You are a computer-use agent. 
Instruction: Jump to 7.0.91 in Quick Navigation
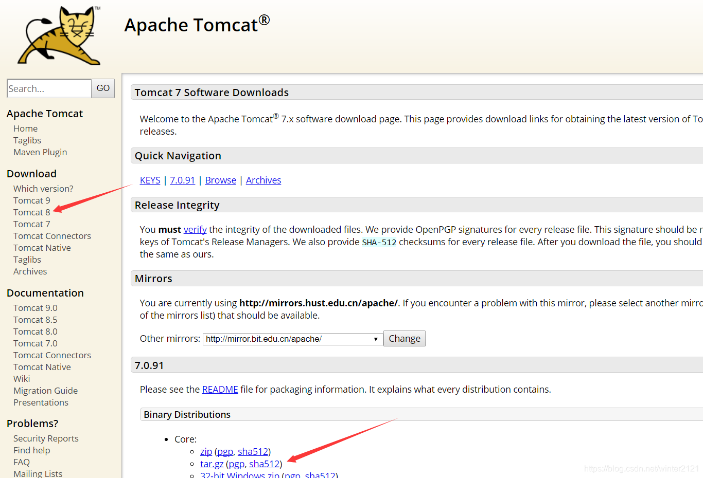(183, 180)
